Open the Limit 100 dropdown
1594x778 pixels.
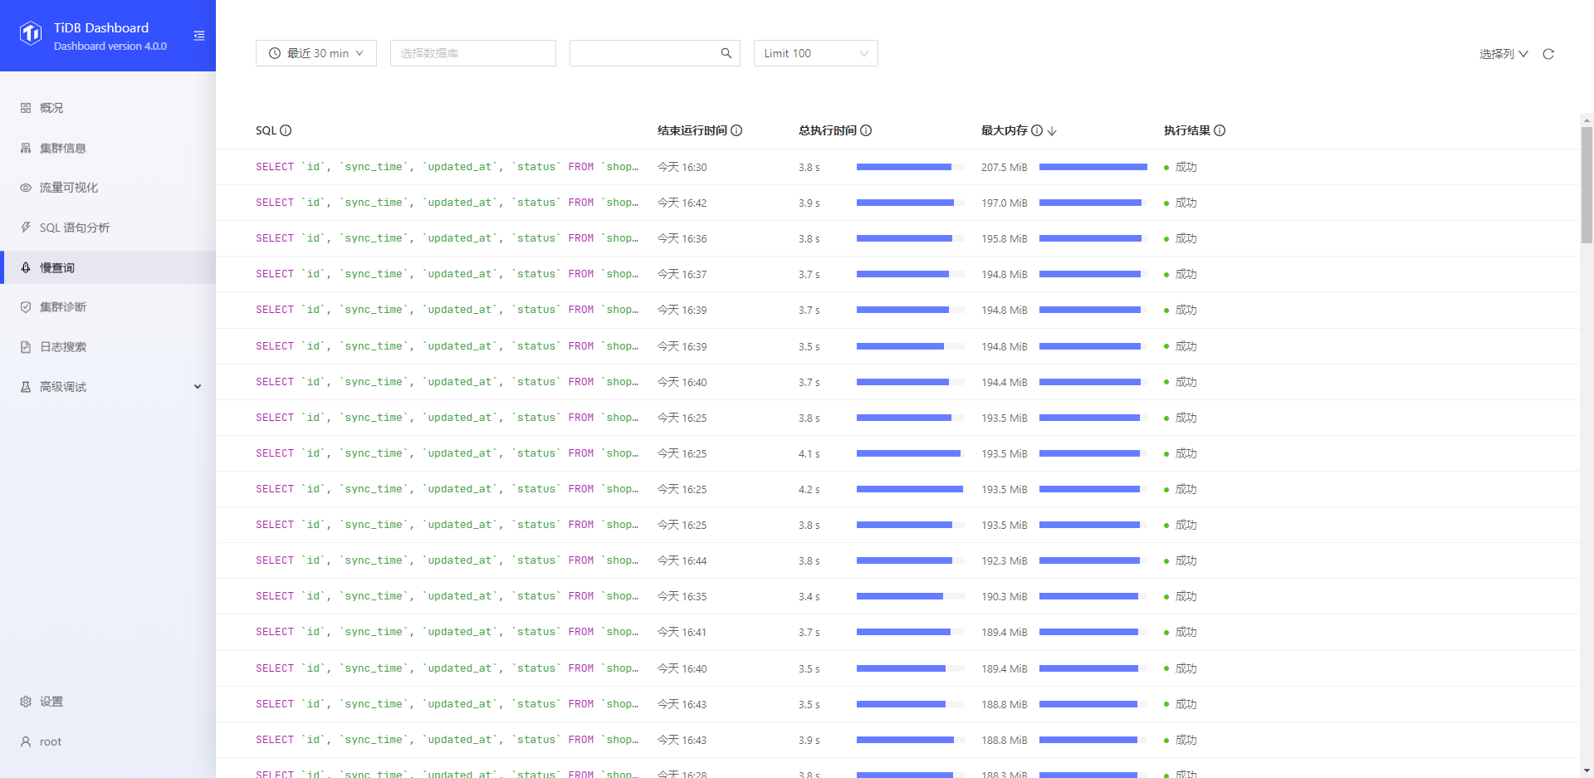(815, 53)
